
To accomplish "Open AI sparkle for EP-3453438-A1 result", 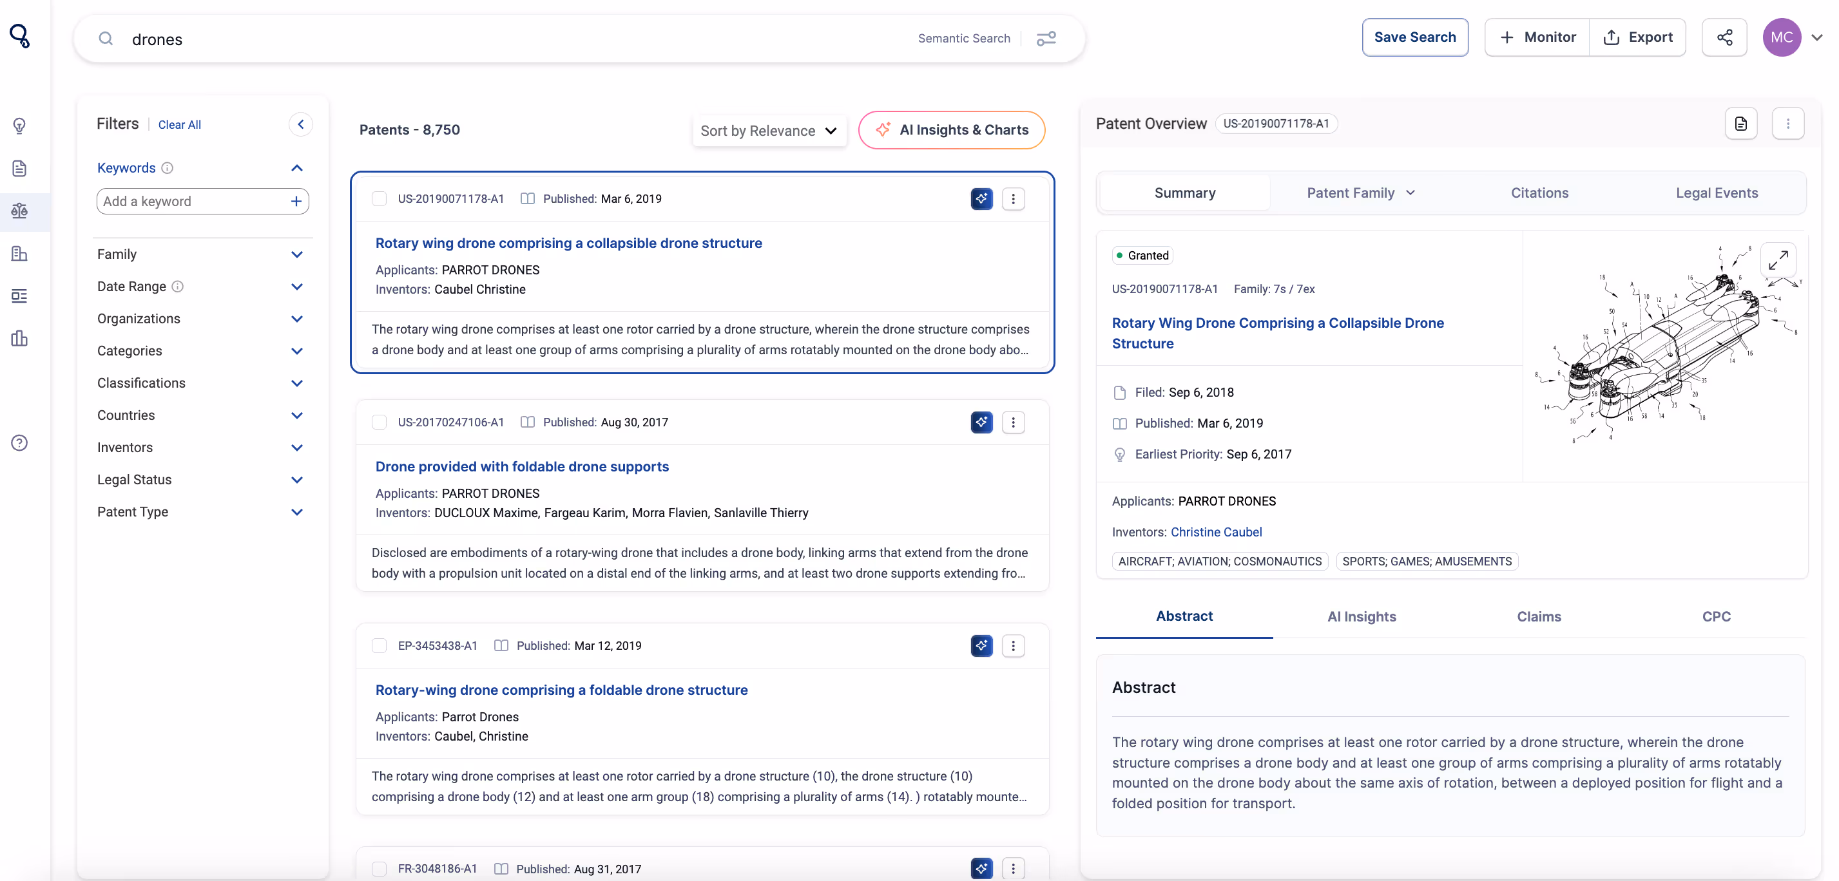I will tap(981, 645).
